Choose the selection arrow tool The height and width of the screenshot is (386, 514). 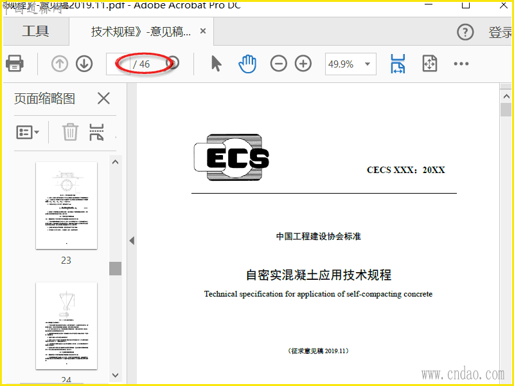click(x=217, y=64)
